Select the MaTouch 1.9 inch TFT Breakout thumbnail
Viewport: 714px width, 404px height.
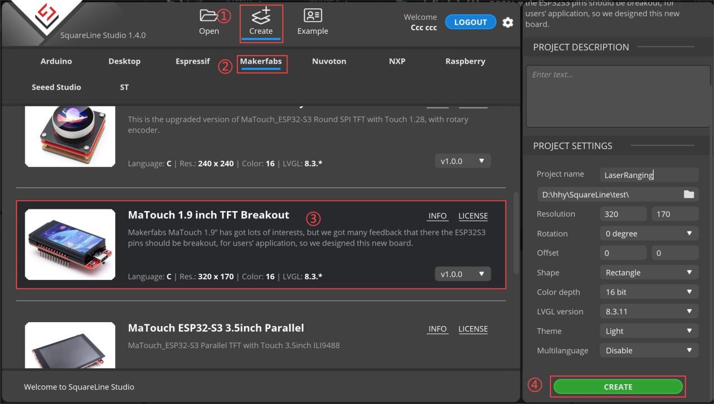70,245
